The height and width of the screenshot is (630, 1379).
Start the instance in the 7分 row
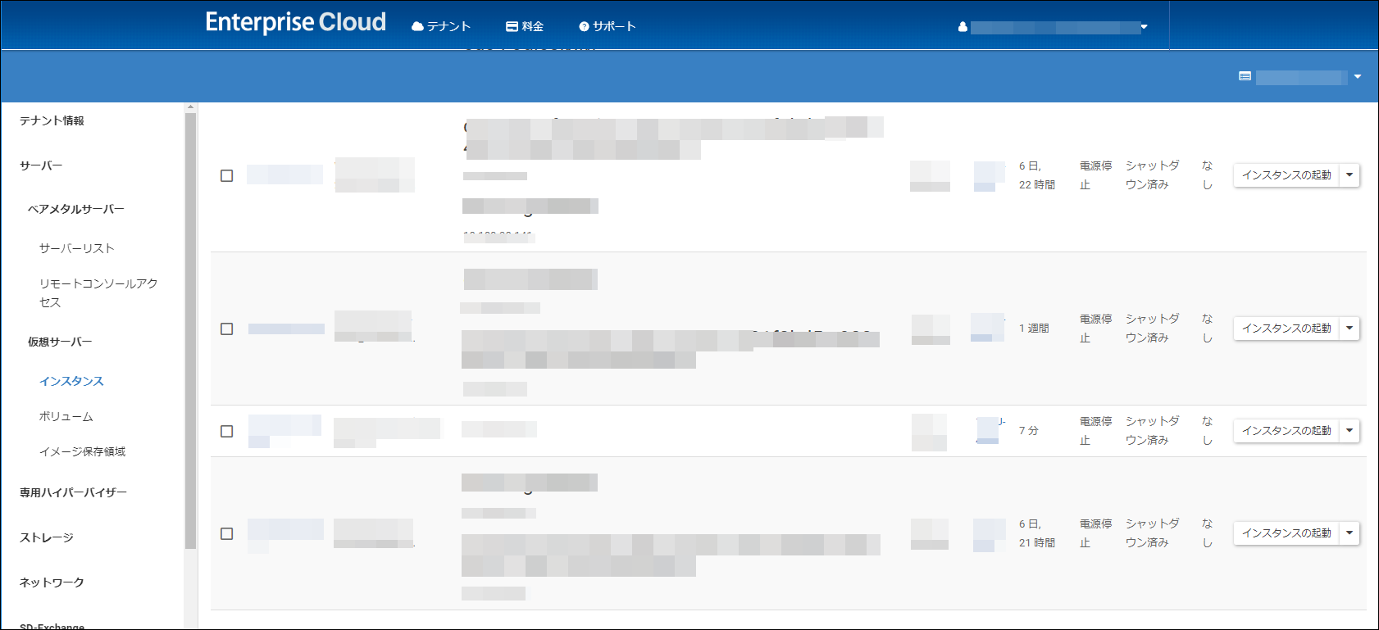pos(1286,431)
